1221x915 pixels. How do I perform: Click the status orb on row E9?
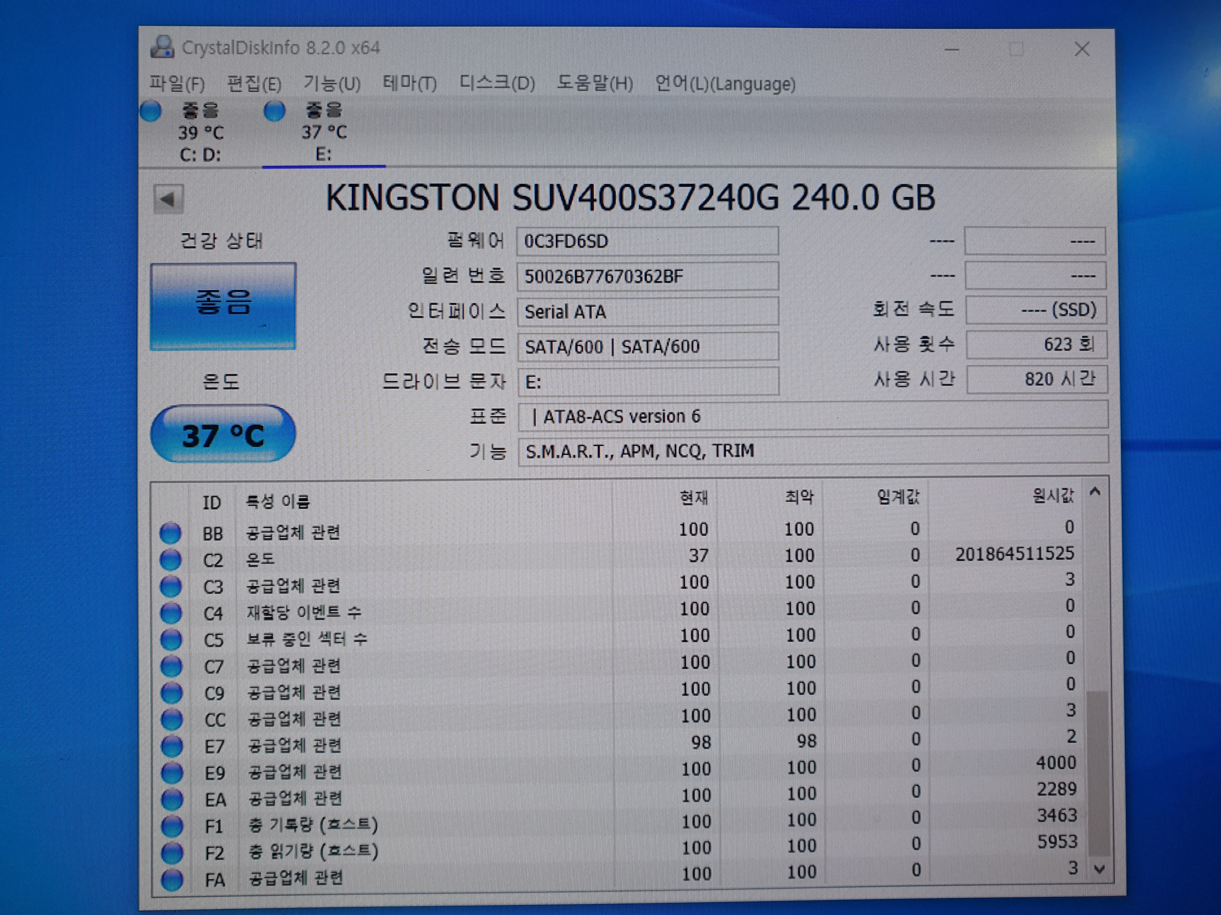pos(172,773)
